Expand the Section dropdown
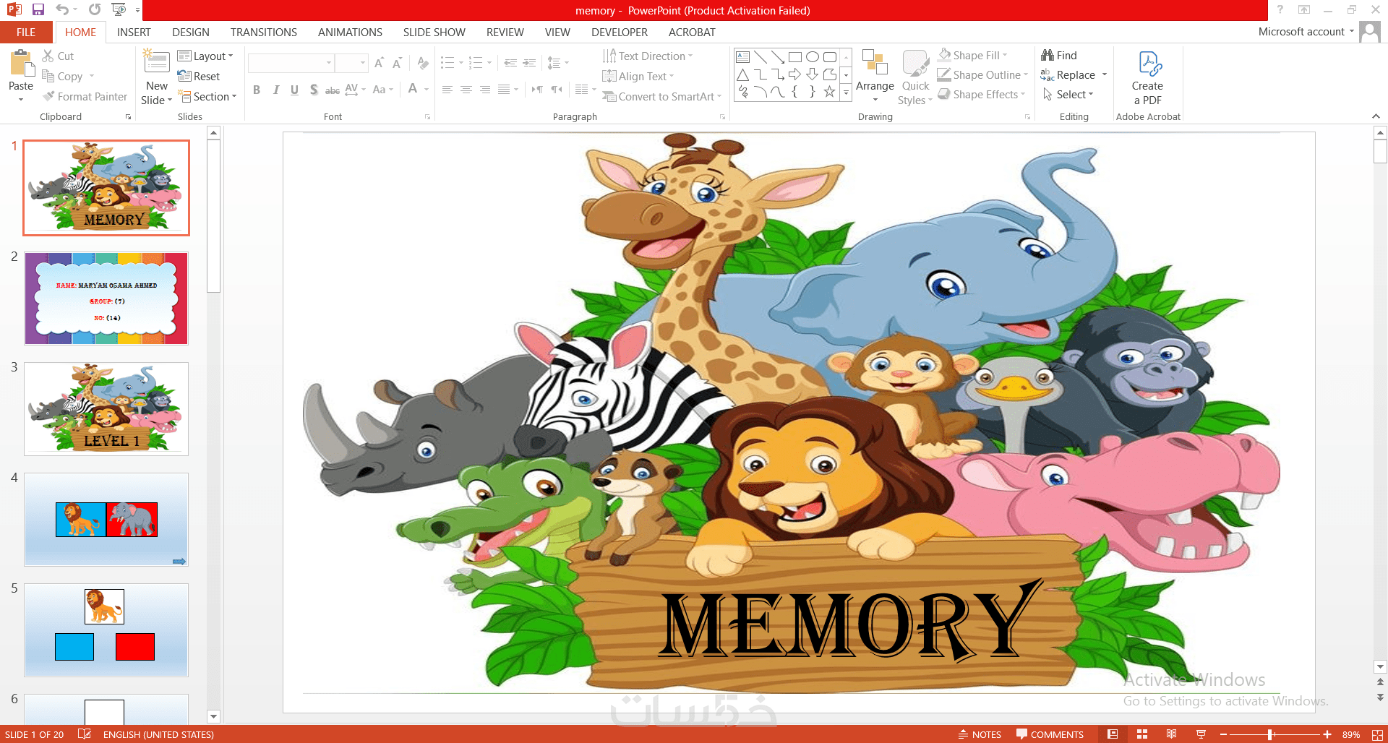 [x=207, y=97]
